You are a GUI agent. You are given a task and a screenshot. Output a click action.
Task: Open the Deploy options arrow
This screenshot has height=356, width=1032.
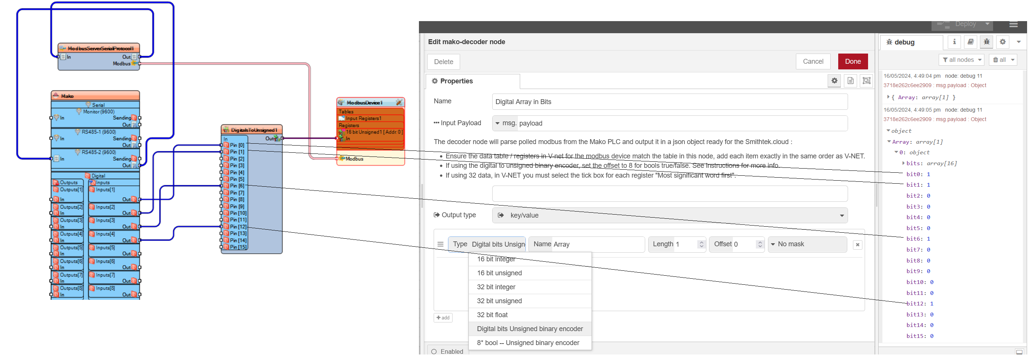click(987, 24)
